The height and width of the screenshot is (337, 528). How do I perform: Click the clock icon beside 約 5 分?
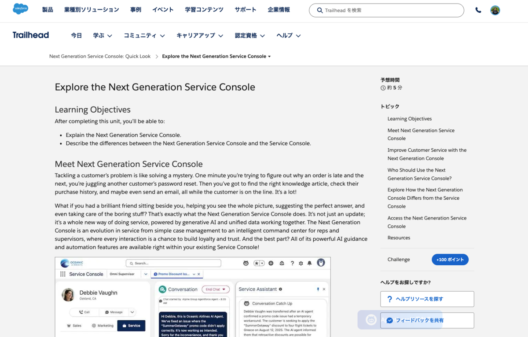[383, 88]
